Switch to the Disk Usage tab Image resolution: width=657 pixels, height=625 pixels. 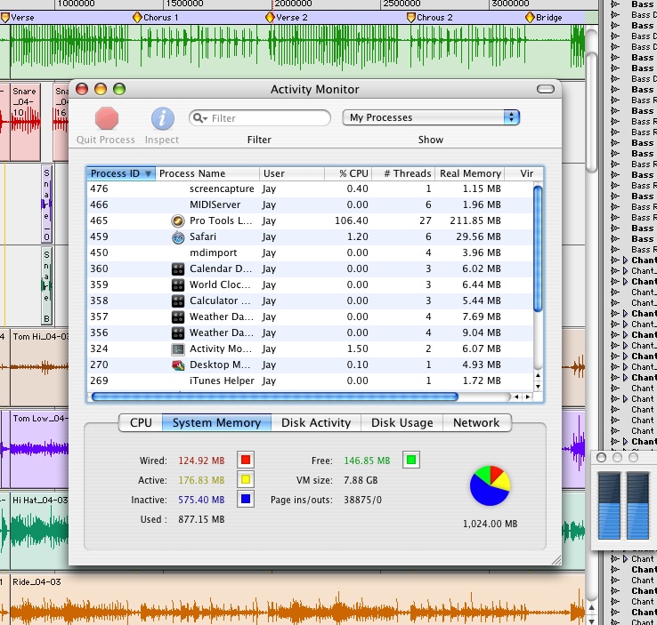click(401, 422)
